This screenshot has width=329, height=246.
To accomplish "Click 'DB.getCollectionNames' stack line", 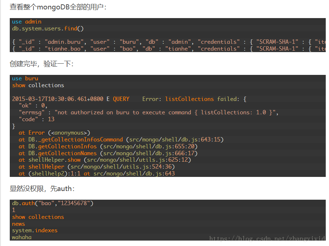I will point(108,153).
